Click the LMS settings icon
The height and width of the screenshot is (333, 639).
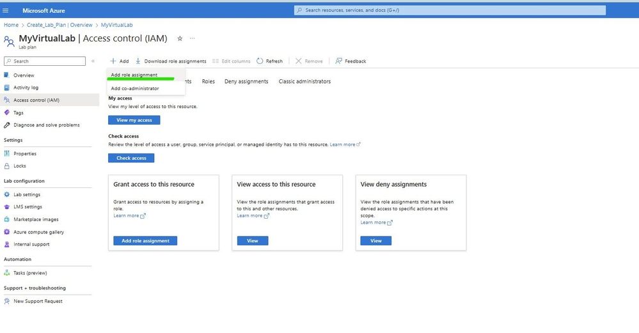click(x=6, y=207)
